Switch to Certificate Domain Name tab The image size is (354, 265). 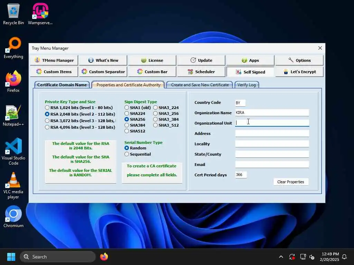[62, 85]
